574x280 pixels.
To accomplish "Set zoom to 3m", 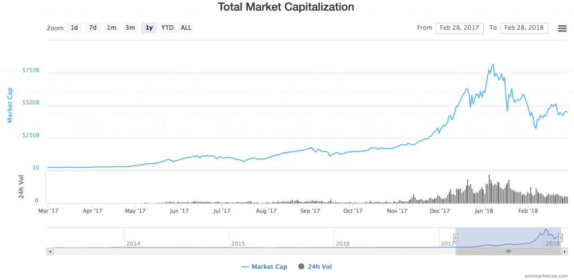I will [130, 28].
